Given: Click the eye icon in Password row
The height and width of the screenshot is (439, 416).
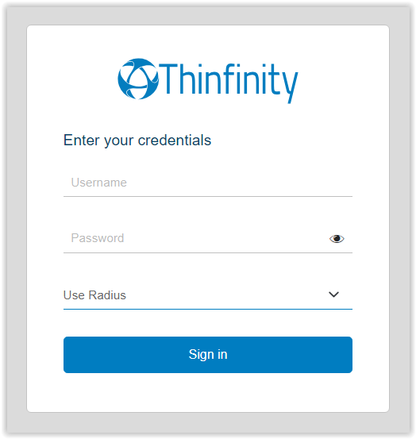Looking at the screenshot, I should (337, 239).
